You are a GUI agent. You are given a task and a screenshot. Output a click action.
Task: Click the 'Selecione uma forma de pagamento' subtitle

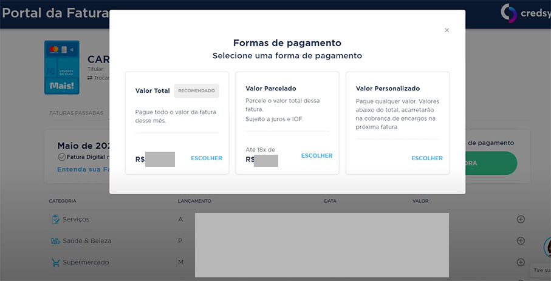pos(287,55)
